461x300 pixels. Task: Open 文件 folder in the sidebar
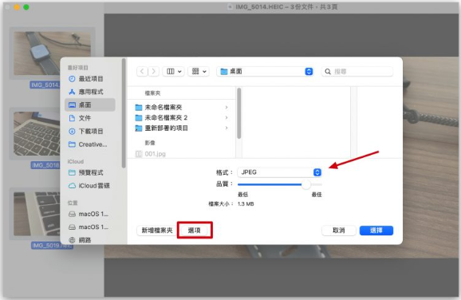90,118
